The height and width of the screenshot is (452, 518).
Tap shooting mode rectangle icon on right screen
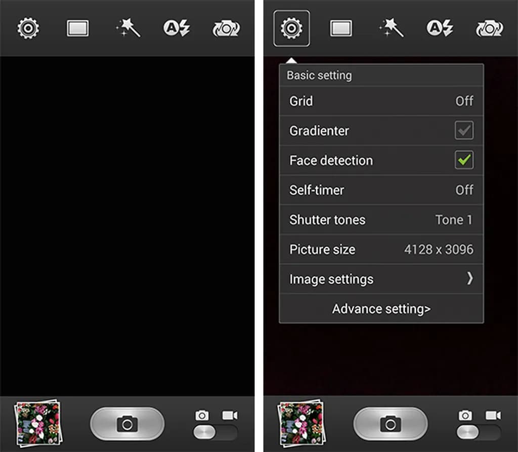(x=341, y=28)
